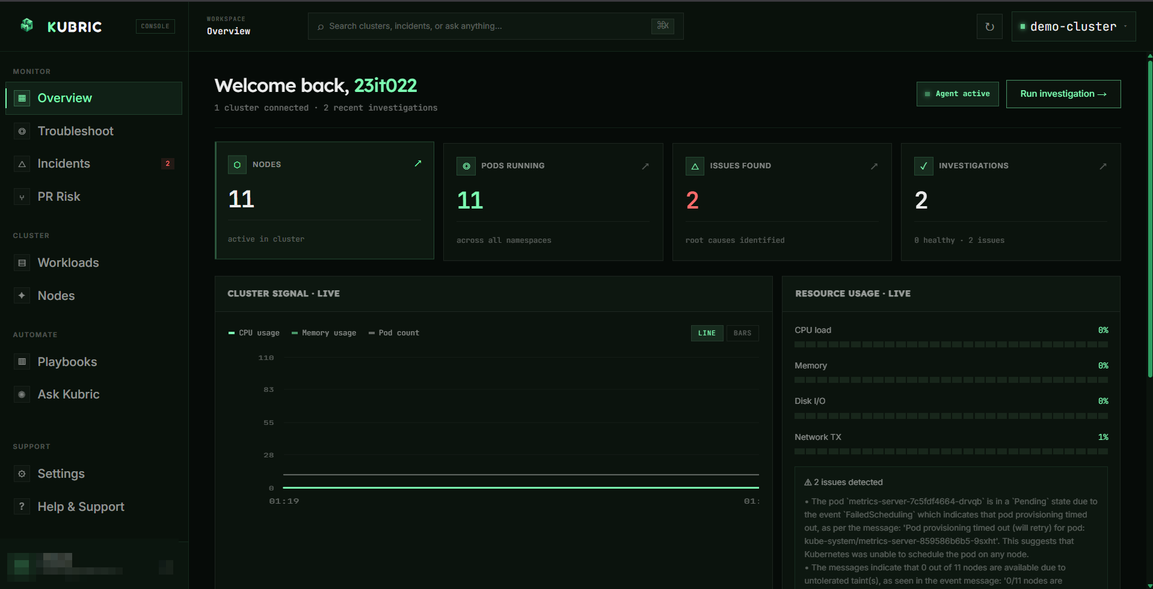This screenshot has width=1153, height=589.
Task: Open Nodes card via its arrow icon
Action: 418,163
